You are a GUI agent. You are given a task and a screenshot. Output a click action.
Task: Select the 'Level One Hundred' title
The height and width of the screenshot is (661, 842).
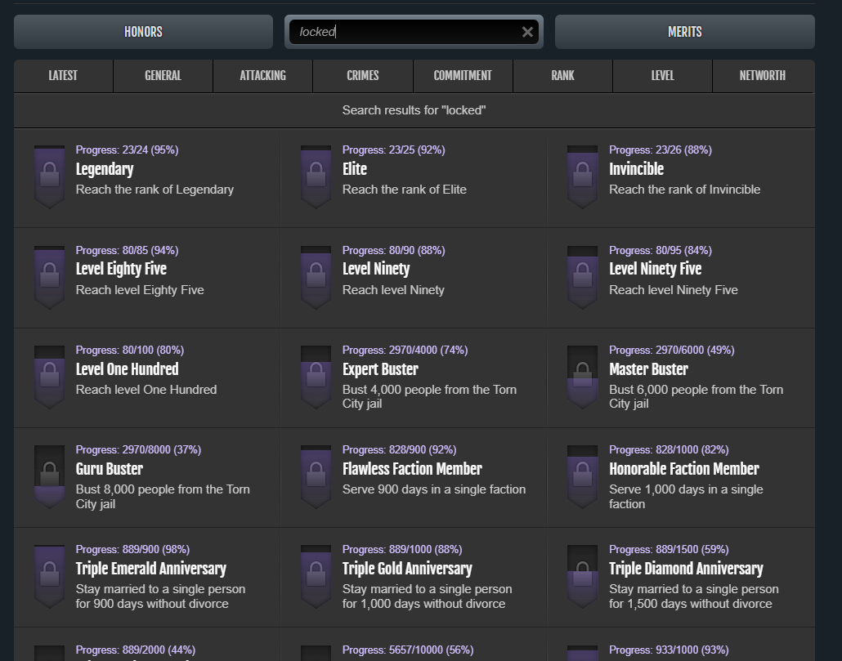click(x=128, y=369)
